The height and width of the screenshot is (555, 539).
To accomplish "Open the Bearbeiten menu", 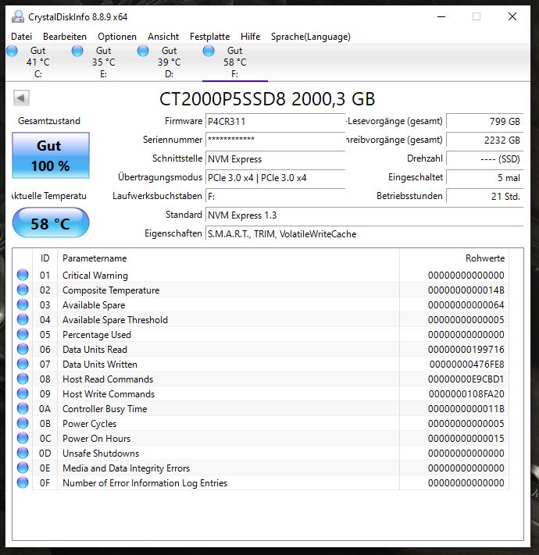I will pyautogui.click(x=65, y=37).
